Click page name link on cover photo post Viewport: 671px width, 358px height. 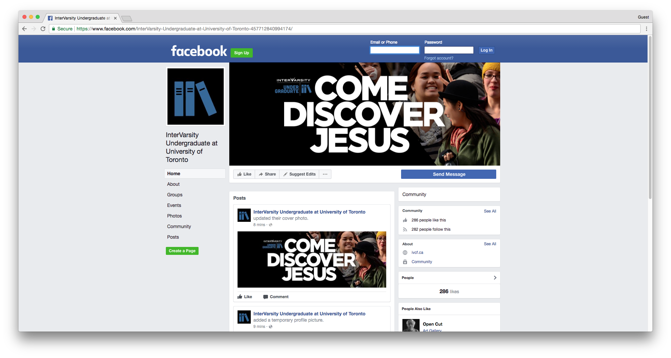tap(309, 212)
